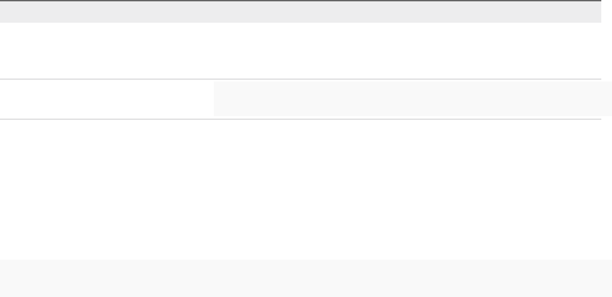Click the large empty third table row
This screenshot has width=612, height=297.
pos(301,189)
